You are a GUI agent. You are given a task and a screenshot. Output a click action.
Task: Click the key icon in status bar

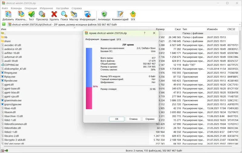click(6, 151)
